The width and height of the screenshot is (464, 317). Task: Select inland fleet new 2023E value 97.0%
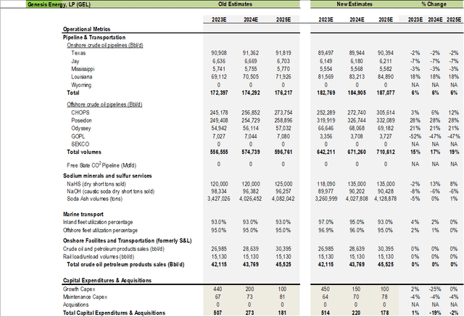(x=326, y=222)
